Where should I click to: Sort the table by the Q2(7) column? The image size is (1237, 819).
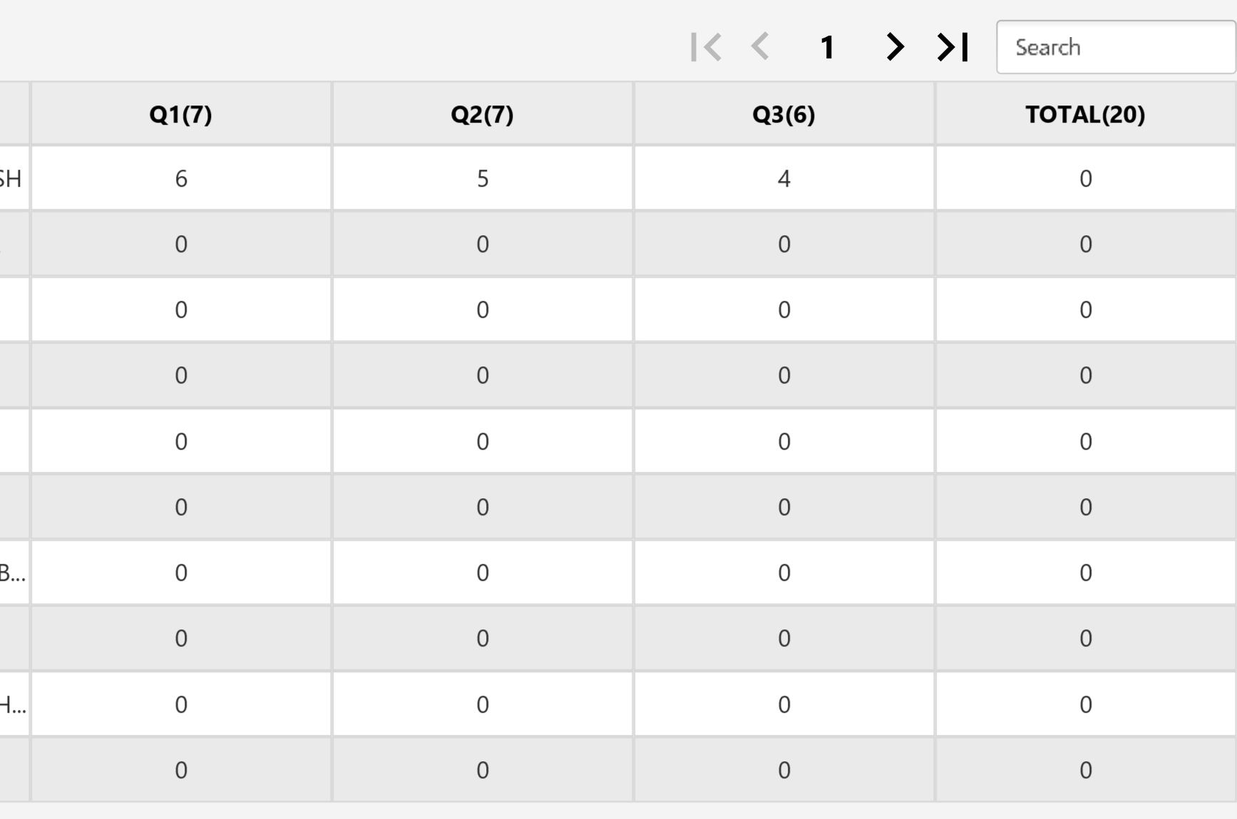[483, 113]
